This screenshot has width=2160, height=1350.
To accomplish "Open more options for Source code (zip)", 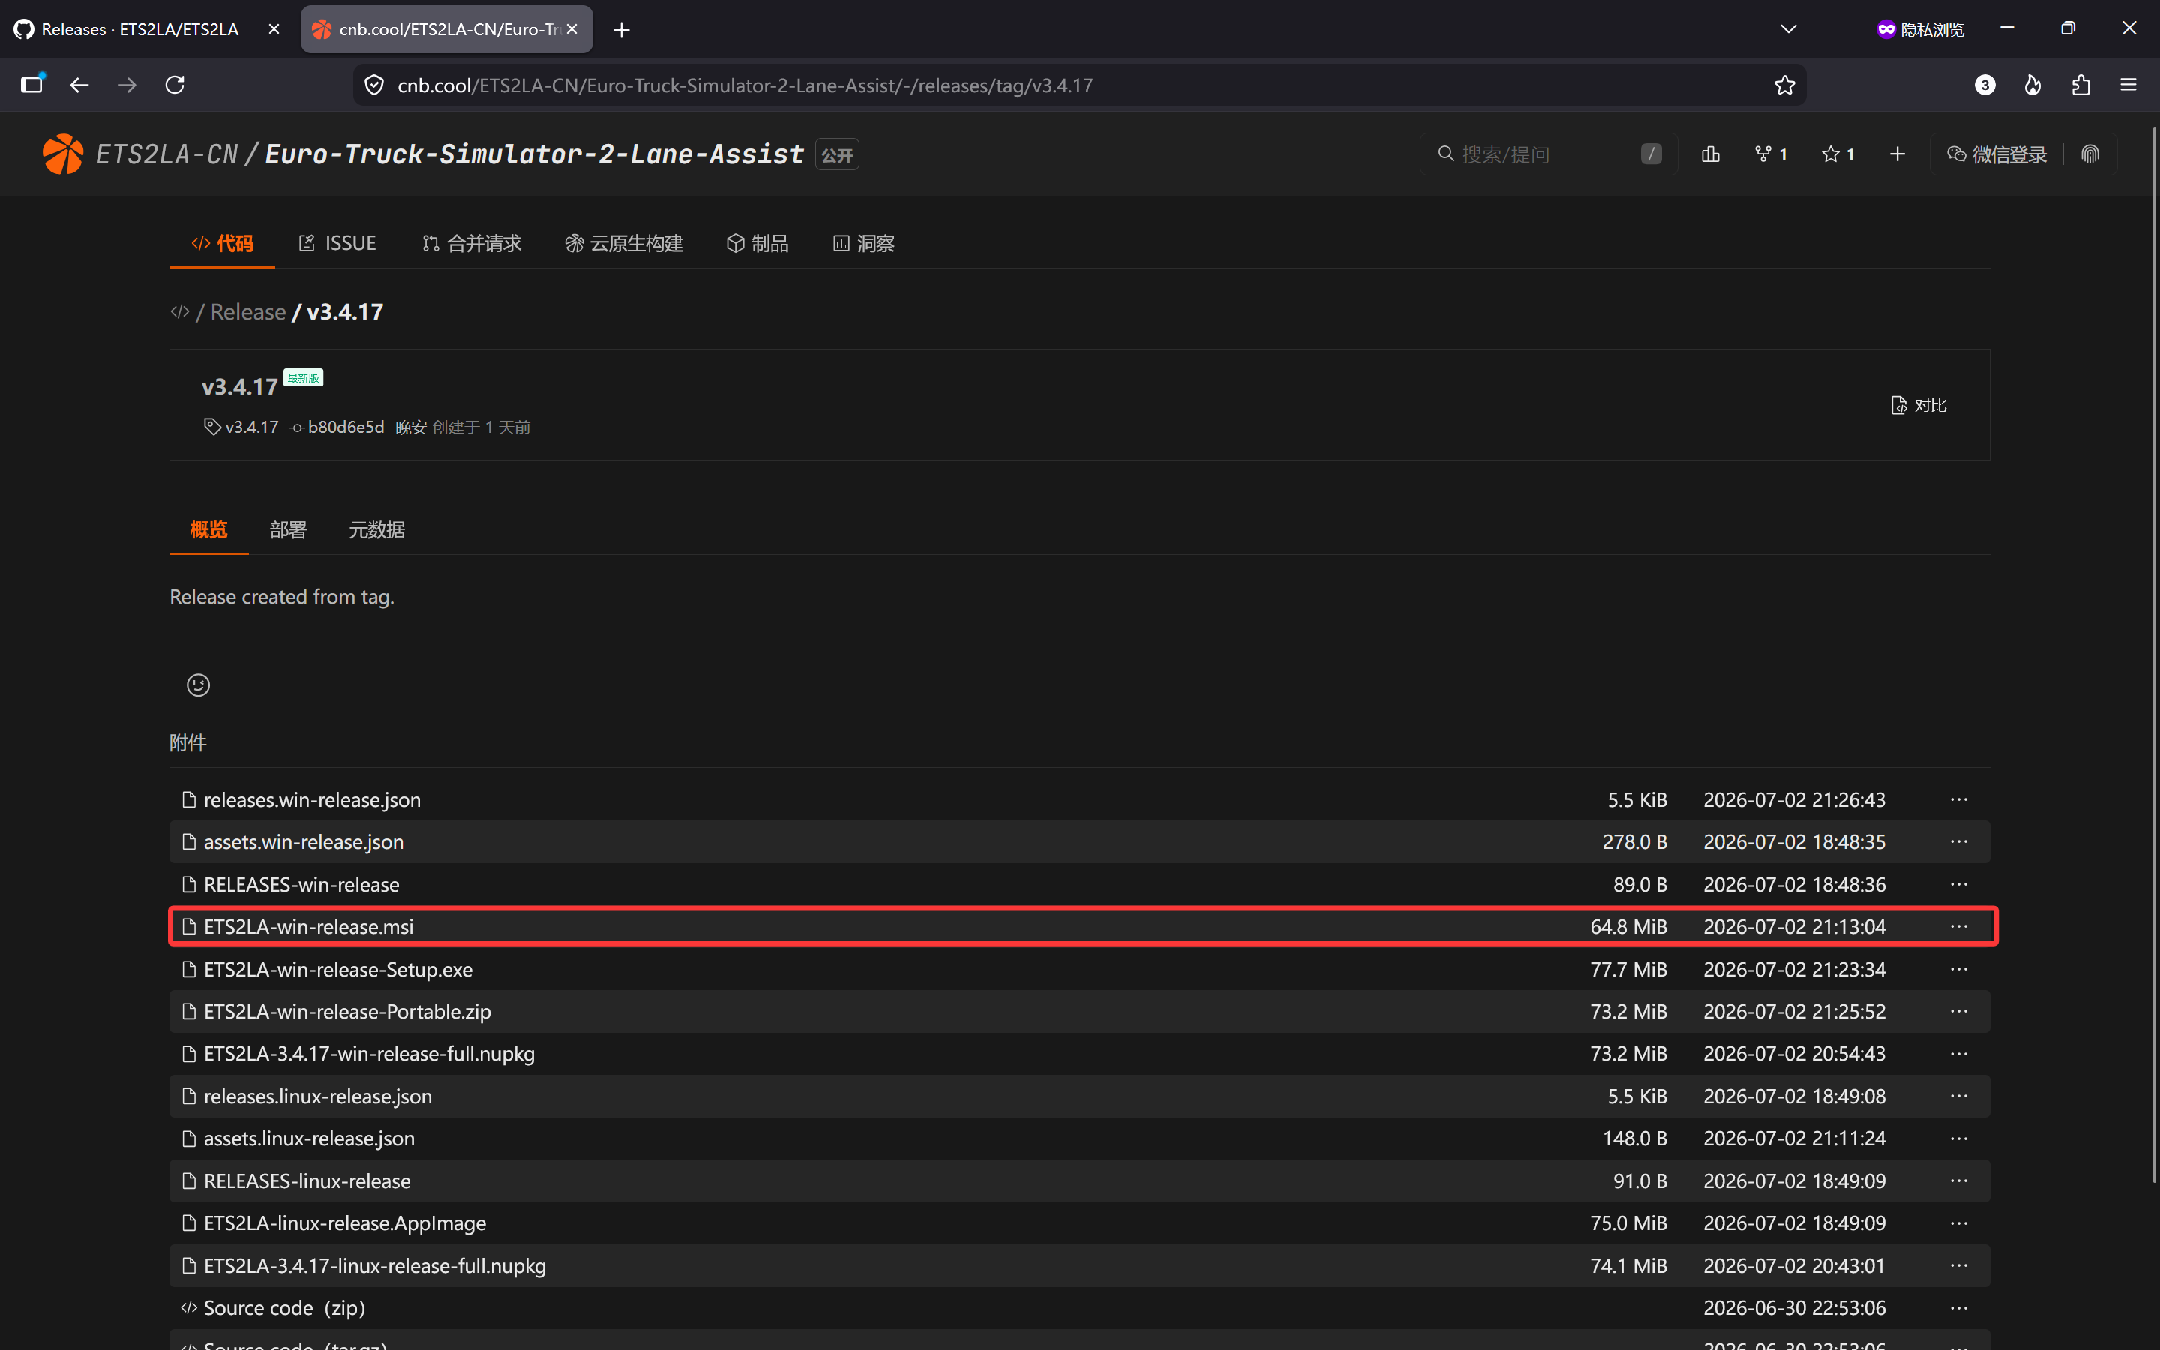I will tap(1958, 1308).
